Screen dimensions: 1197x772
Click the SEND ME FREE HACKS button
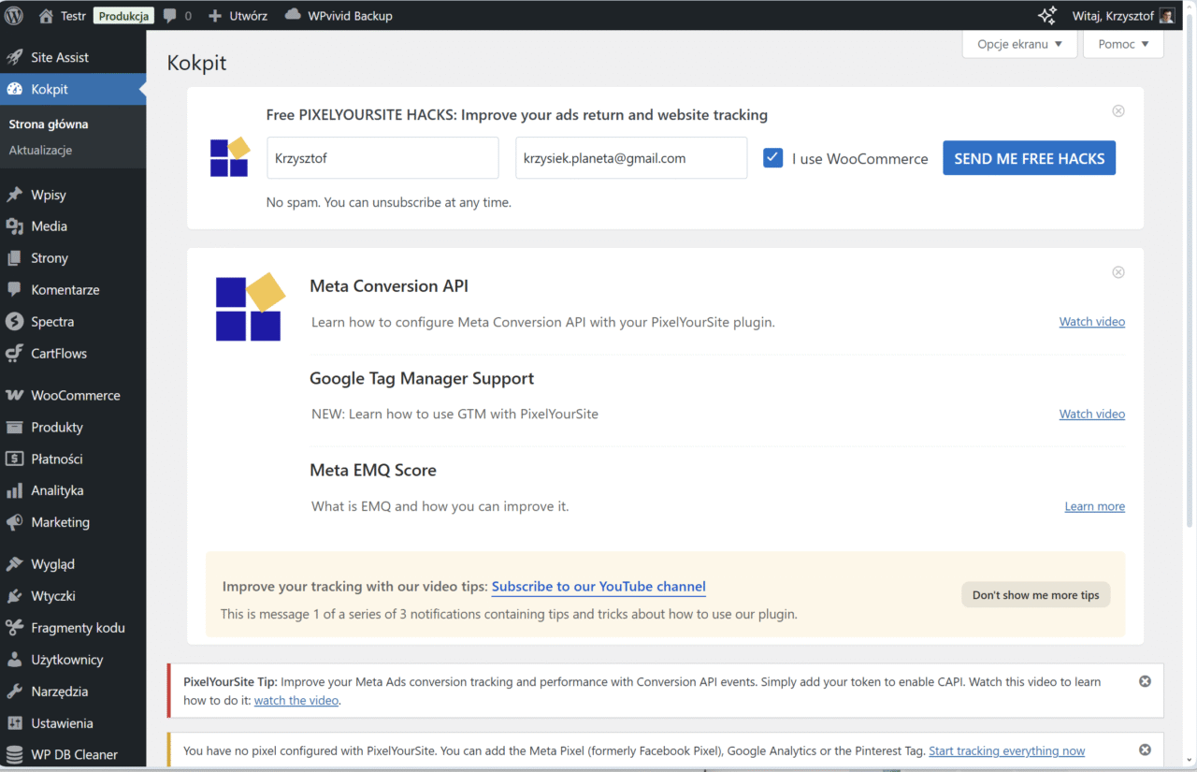(1029, 158)
